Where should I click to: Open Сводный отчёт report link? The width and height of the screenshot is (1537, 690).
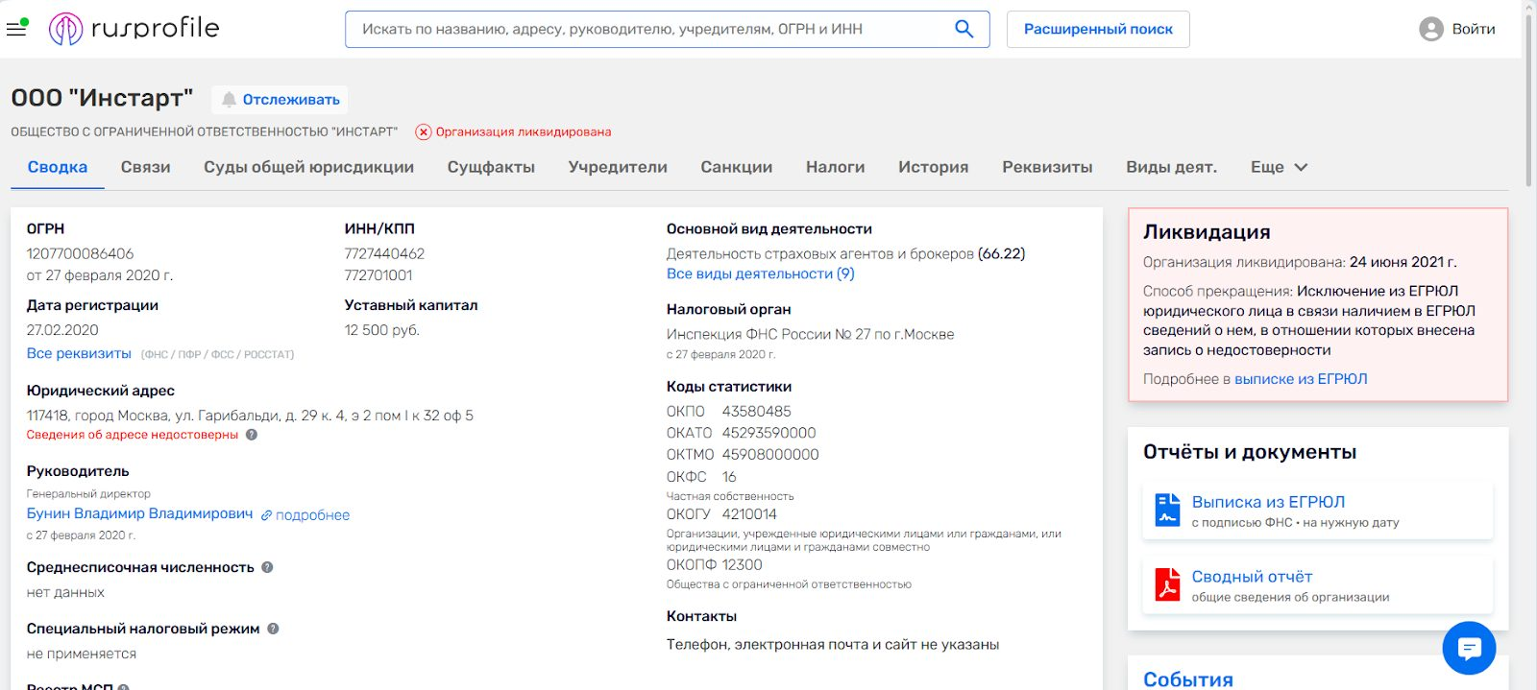(1252, 577)
